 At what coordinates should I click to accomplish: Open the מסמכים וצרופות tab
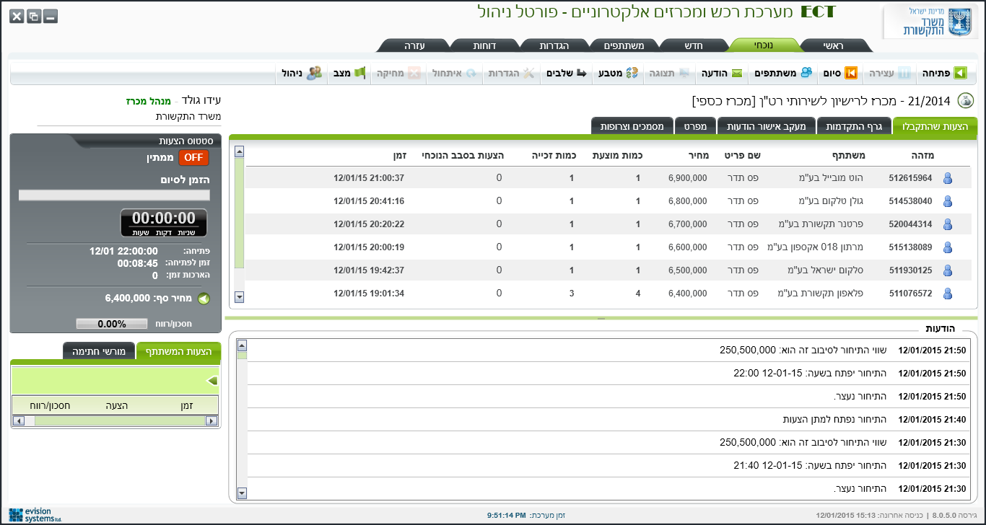click(632, 126)
